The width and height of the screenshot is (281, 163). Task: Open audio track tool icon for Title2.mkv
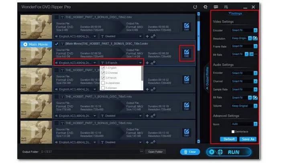tap(153, 36)
